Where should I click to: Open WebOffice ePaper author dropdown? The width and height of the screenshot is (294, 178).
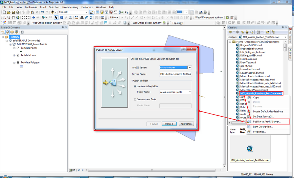click(x=147, y=23)
